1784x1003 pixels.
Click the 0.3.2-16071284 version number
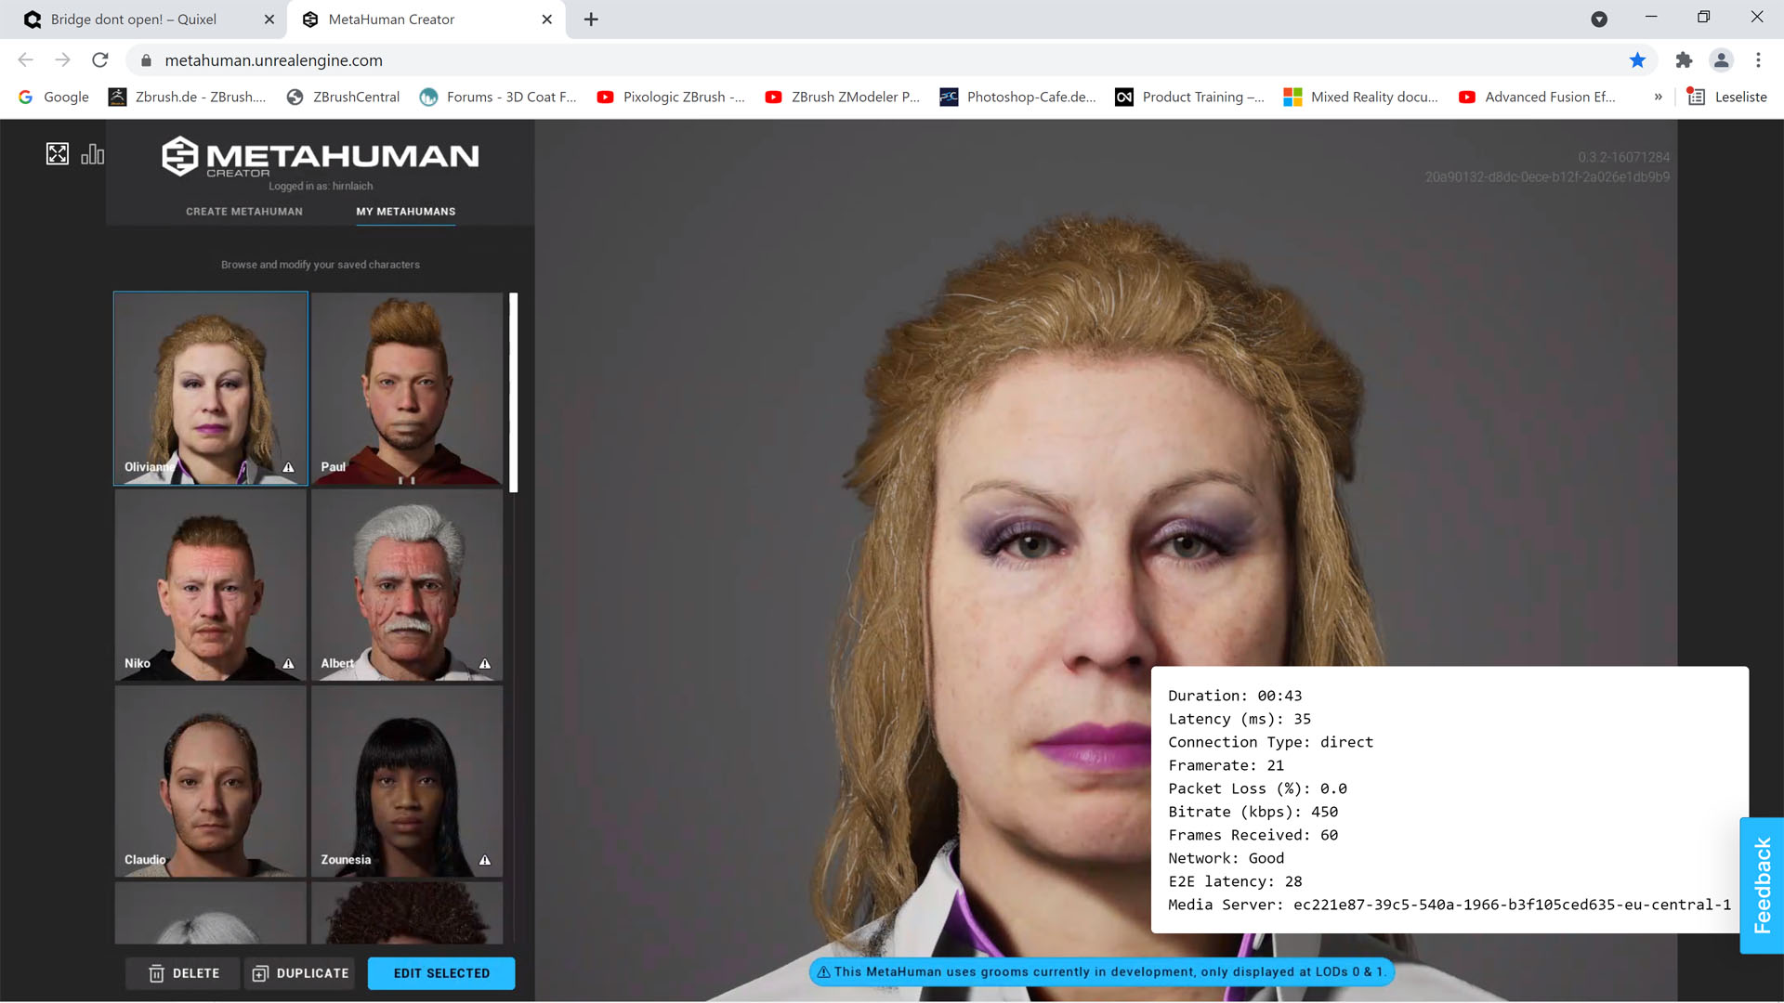click(x=1623, y=157)
